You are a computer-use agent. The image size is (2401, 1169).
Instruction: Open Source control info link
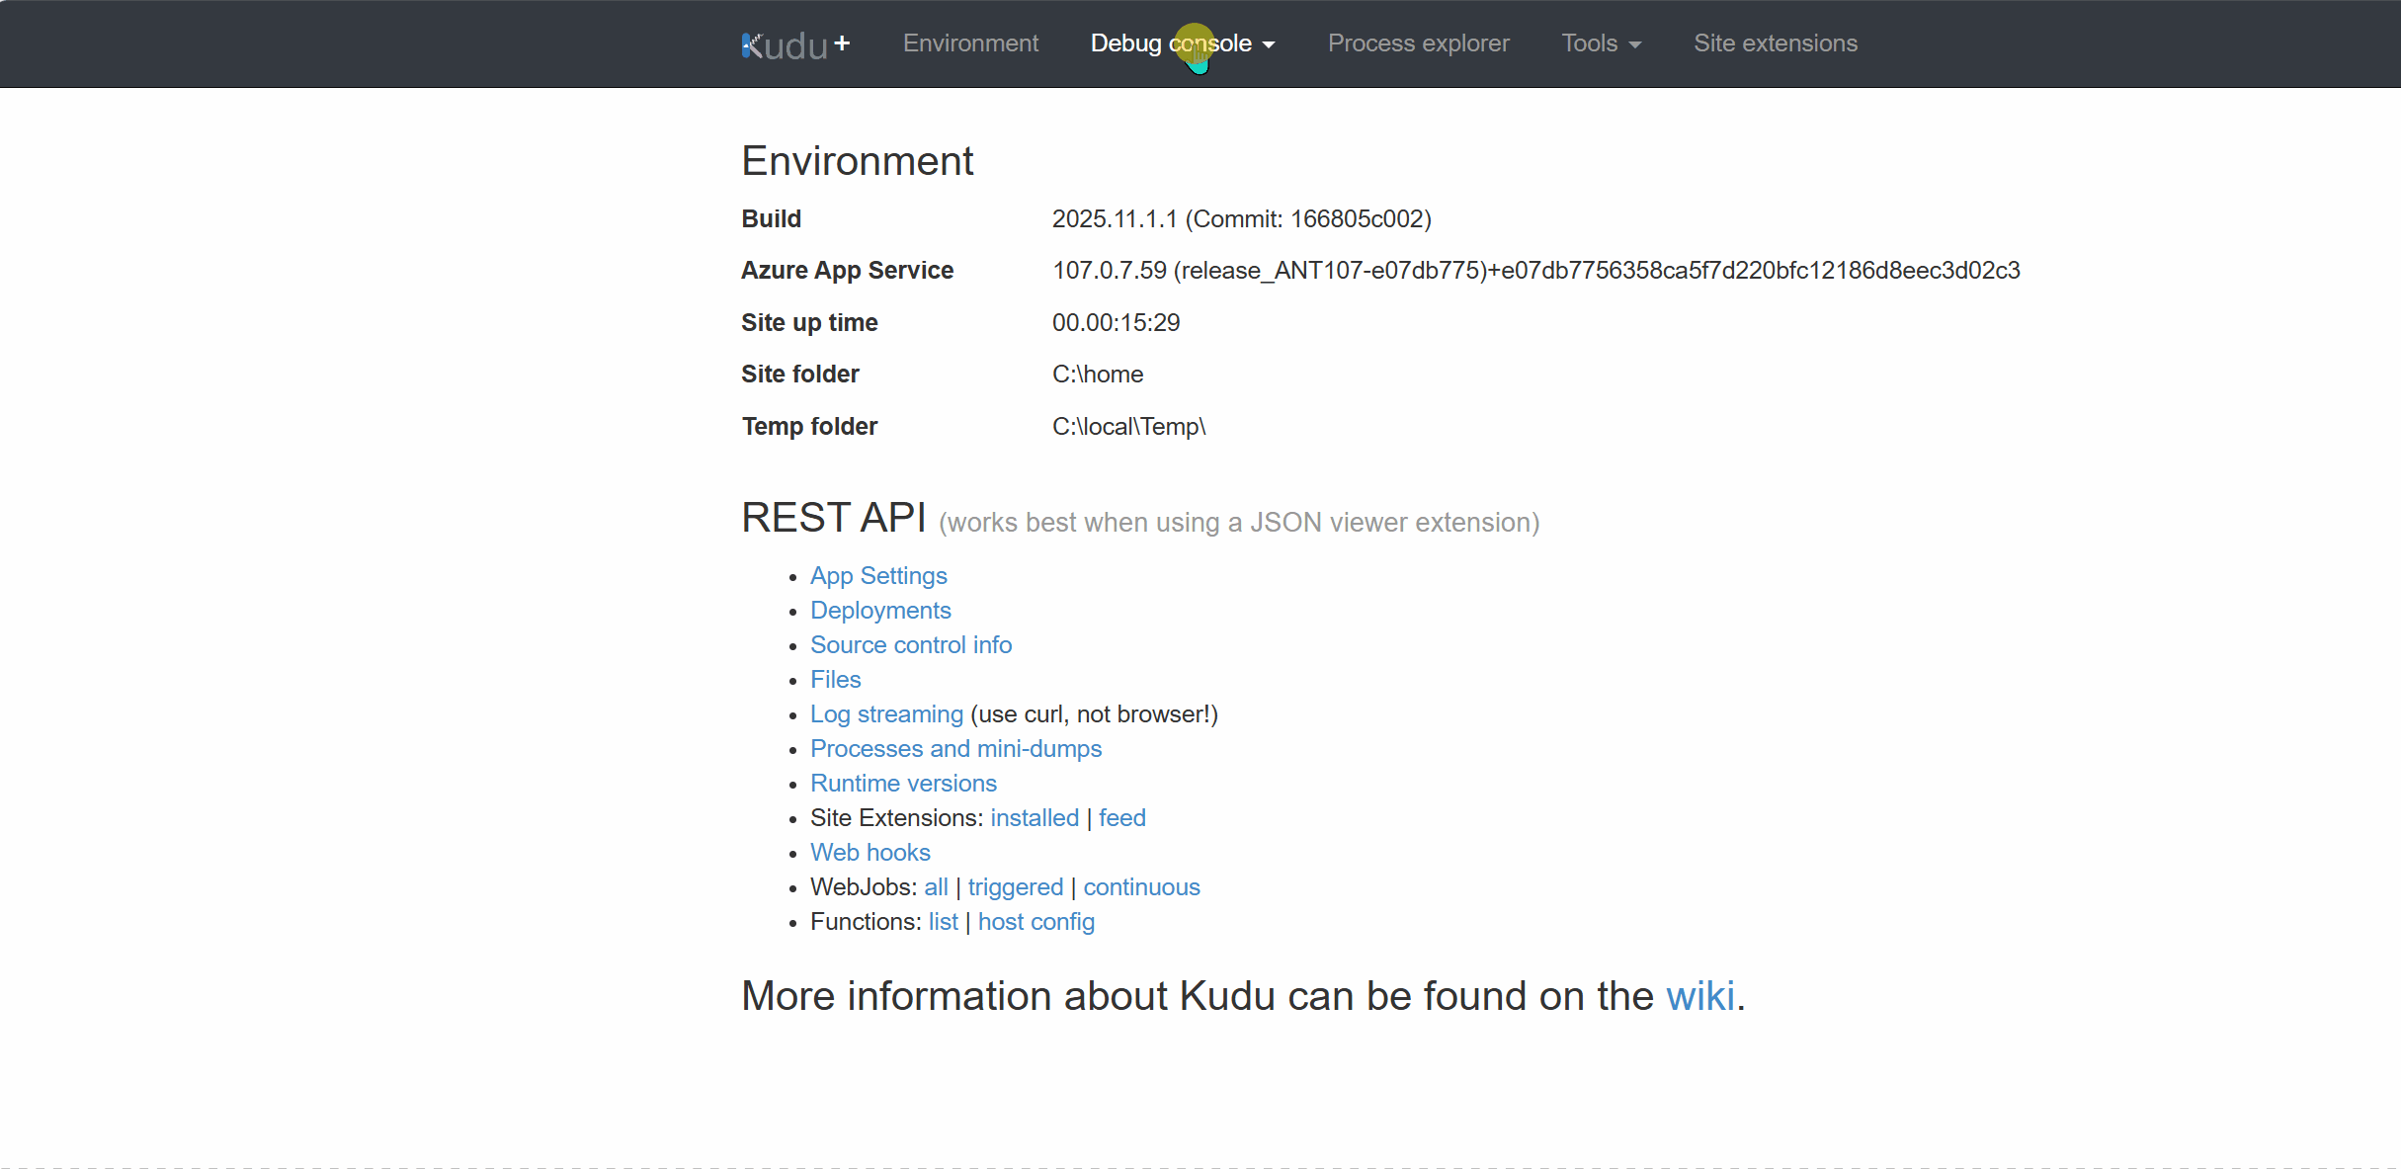tap(910, 645)
